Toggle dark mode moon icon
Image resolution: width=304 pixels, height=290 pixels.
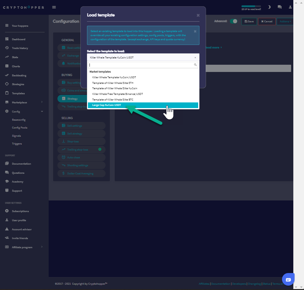coord(269,7)
